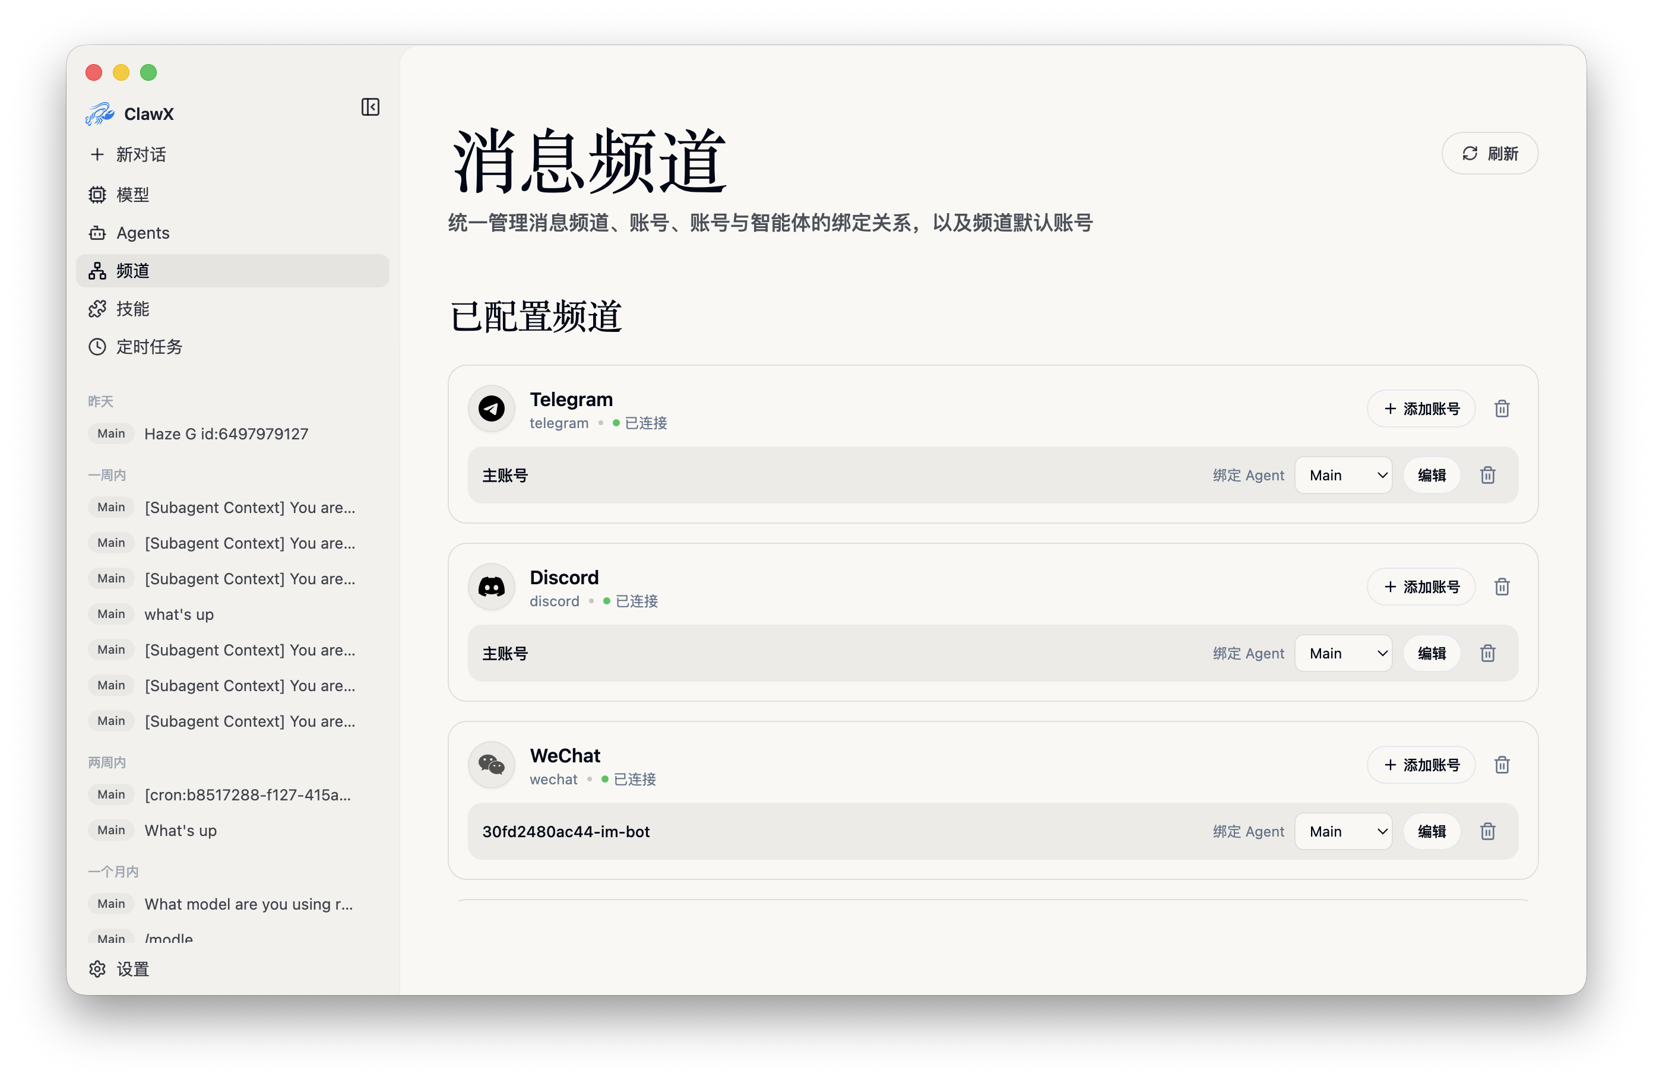The height and width of the screenshot is (1083, 1653).
Task: Edit the Discord 主账号 account
Action: tap(1432, 653)
